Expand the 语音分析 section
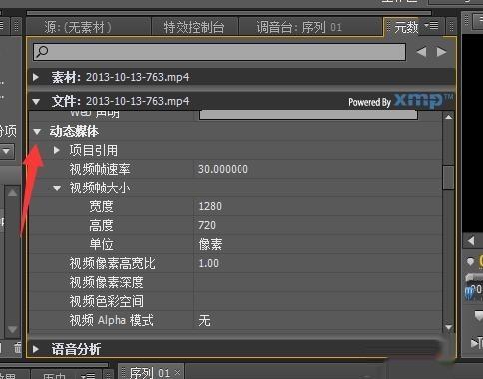Screen dimensions: 483x379 point(36,349)
